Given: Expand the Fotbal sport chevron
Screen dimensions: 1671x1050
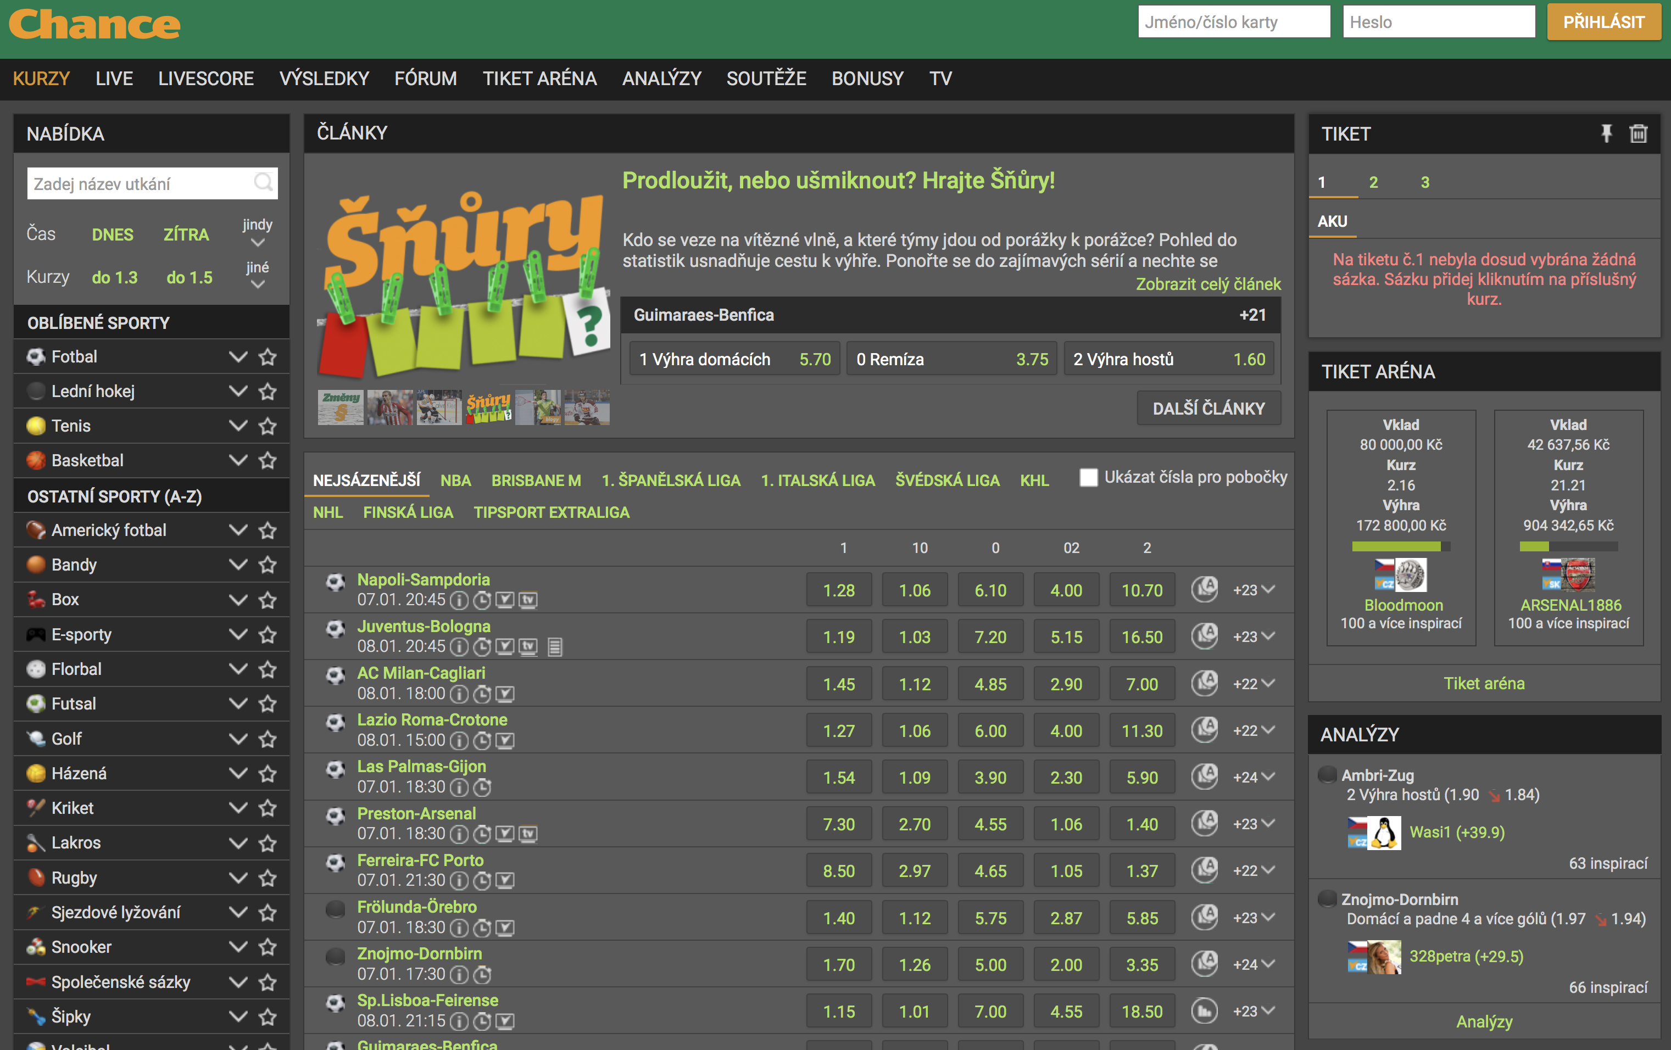Looking at the screenshot, I should point(238,356).
